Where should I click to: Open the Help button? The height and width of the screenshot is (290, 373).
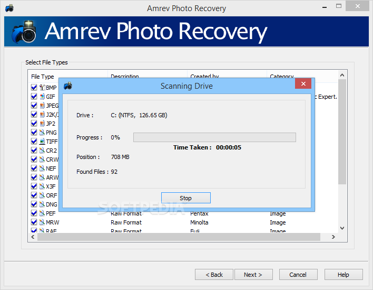343,275
